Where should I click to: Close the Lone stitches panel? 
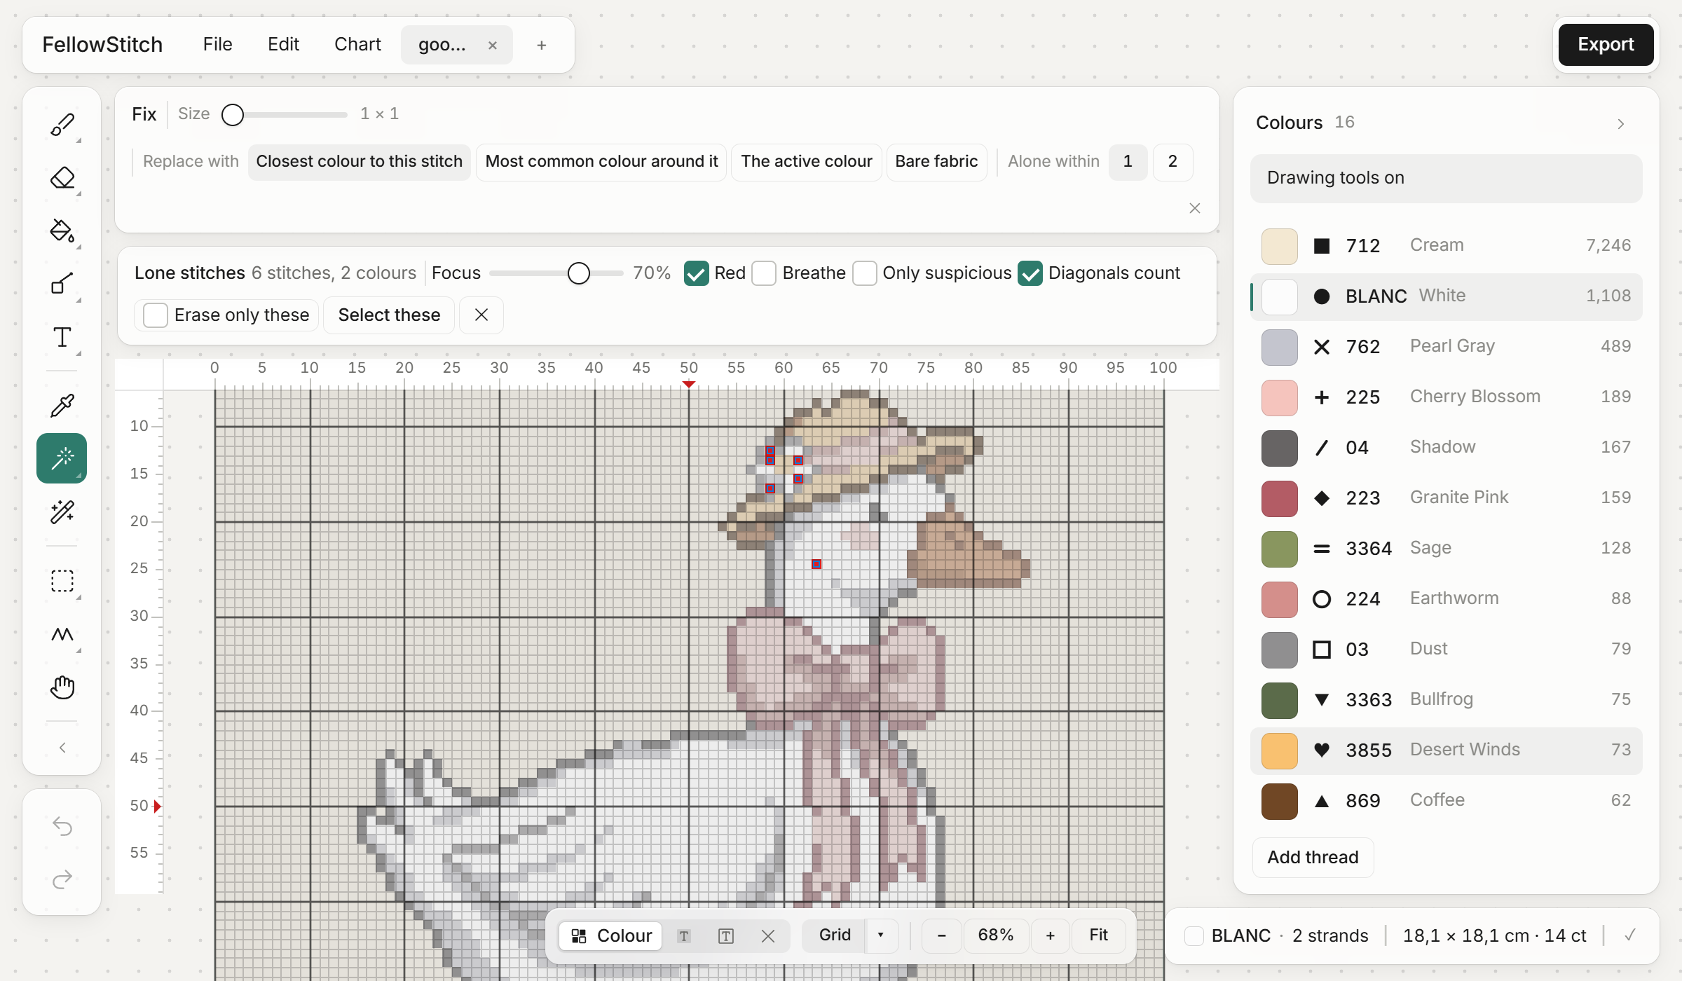click(x=481, y=315)
